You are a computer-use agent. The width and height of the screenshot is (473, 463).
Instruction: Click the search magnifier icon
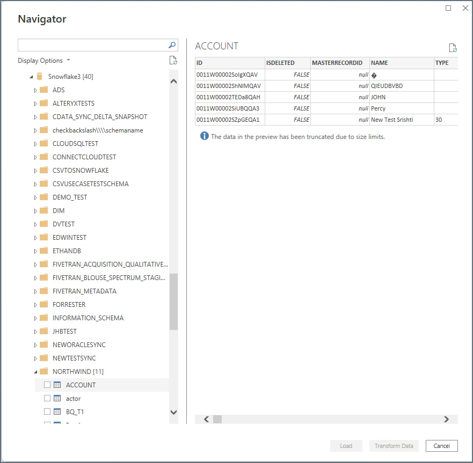coord(171,45)
